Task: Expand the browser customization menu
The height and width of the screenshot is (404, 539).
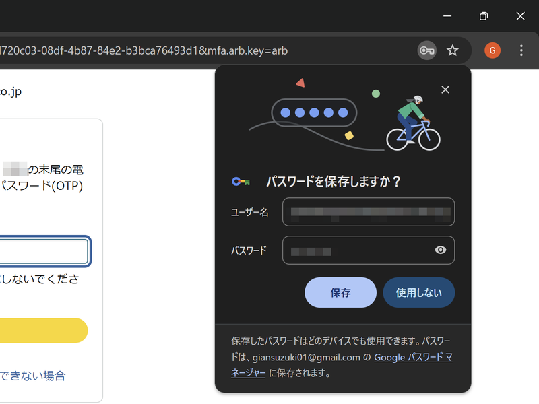Action: point(521,50)
